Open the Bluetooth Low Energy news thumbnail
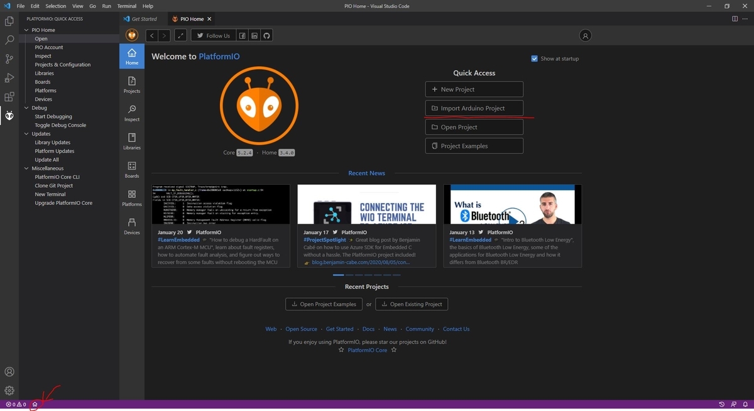Screen dimensions: 754x411 point(512,204)
